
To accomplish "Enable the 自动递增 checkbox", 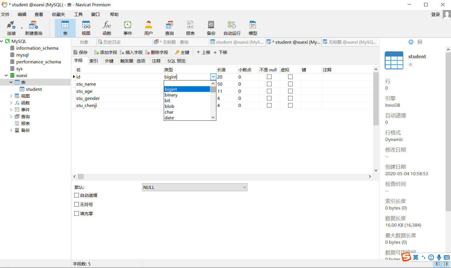I will click(77, 195).
